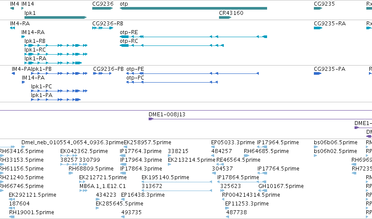The height and width of the screenshot is (219, 372).
Task: Click Dmel_neb_010554_0654_0936.3prime label
Action: [x=73, y=143]
